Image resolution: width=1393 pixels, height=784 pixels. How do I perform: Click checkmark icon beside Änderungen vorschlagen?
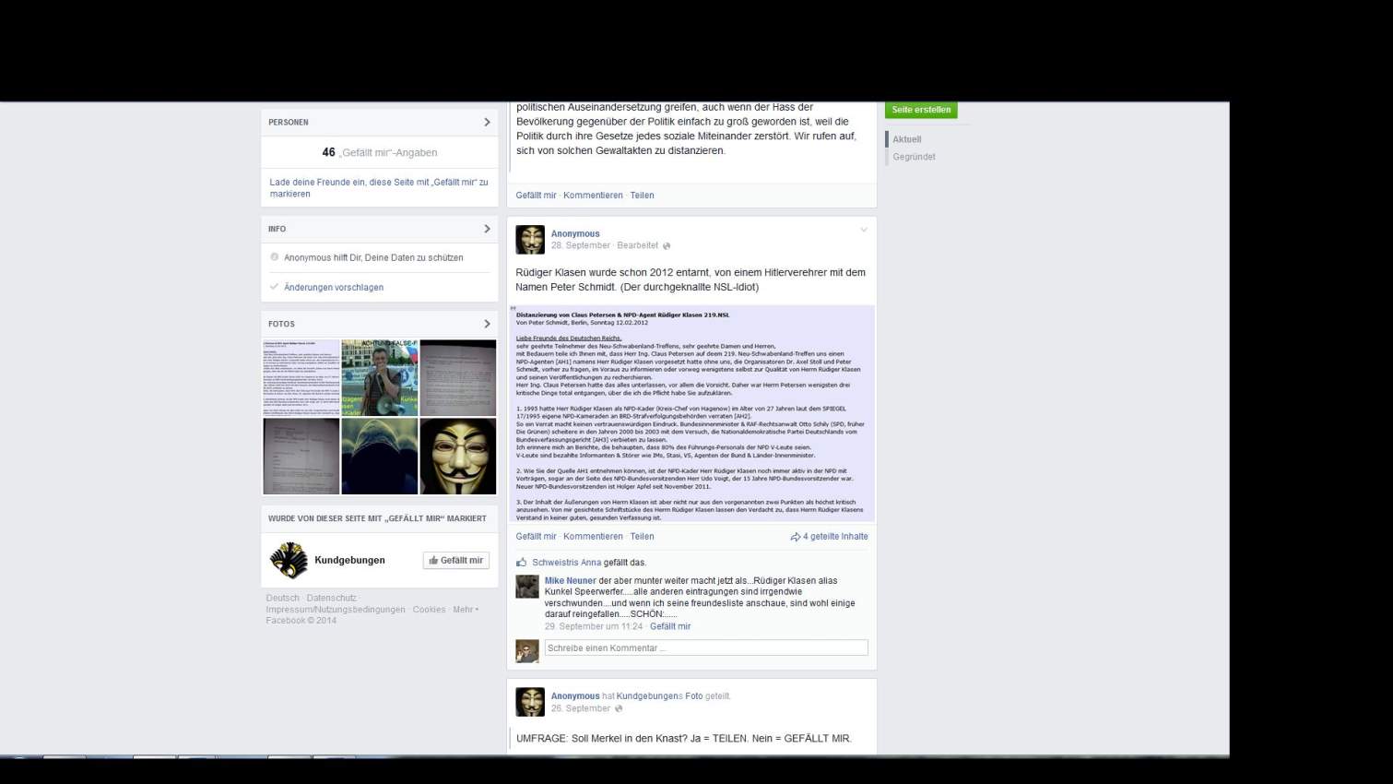coord(274,287)
